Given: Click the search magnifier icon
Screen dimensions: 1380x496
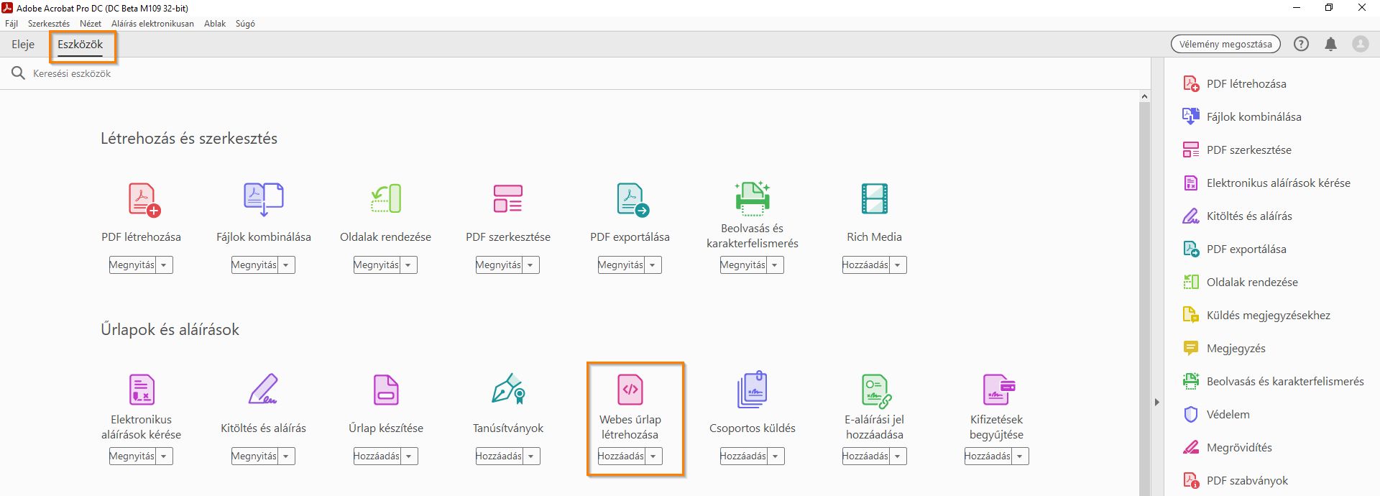Looking at the screenshot, I should click(x=18, y=73).
